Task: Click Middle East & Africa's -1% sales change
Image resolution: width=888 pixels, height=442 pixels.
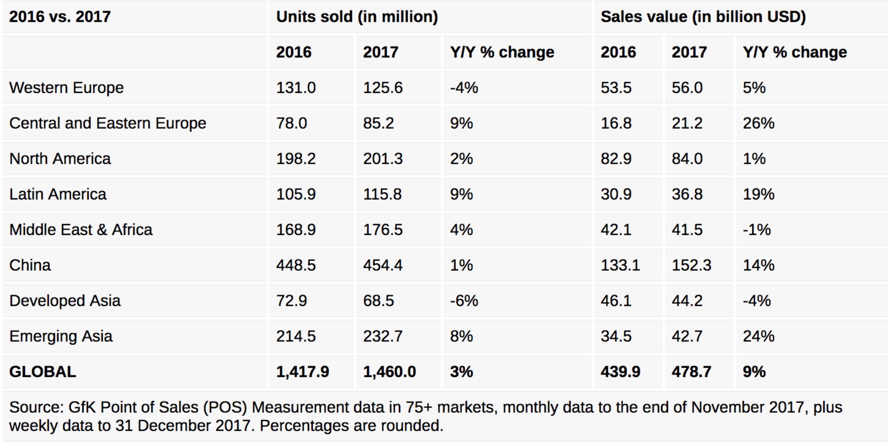Action: coord(757,230)
